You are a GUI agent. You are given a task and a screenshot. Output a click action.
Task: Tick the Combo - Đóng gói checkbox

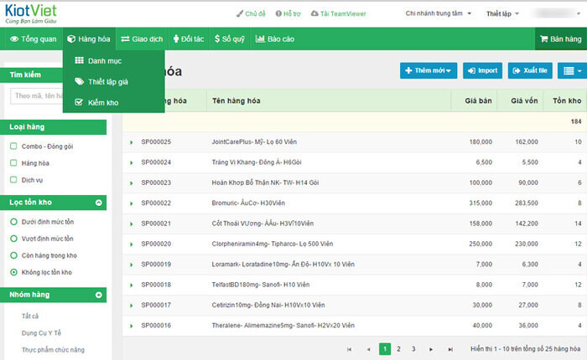point(13,147)
